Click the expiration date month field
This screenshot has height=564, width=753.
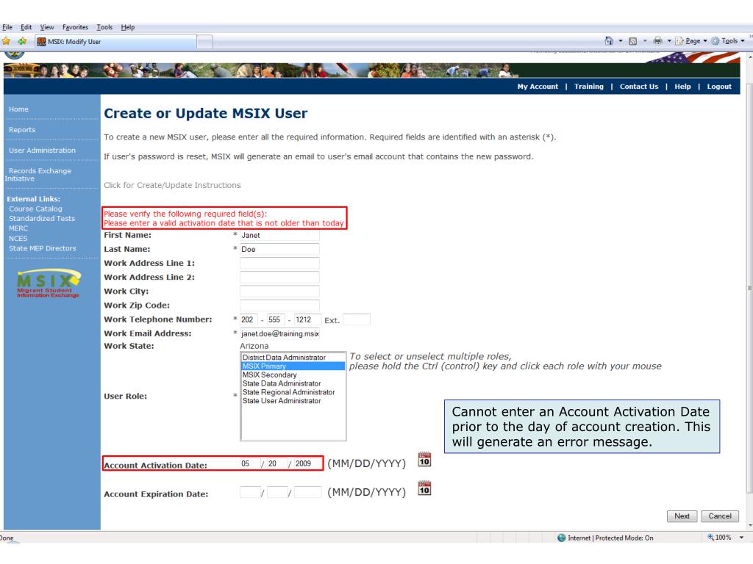(250, 492)
